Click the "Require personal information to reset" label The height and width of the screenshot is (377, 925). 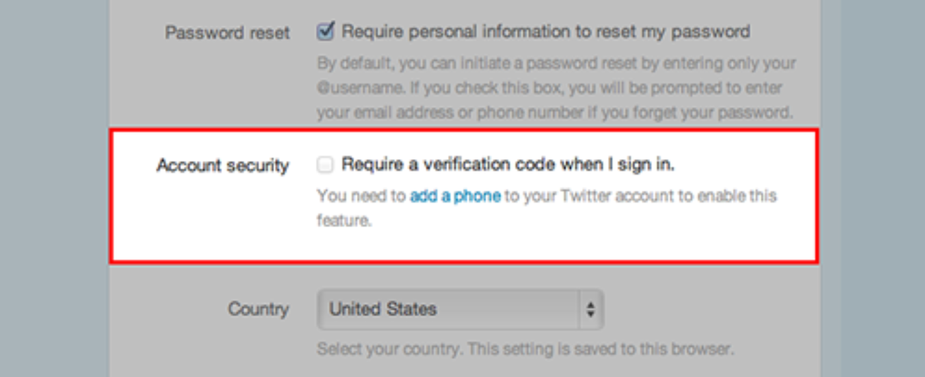(x=546, y=31)
